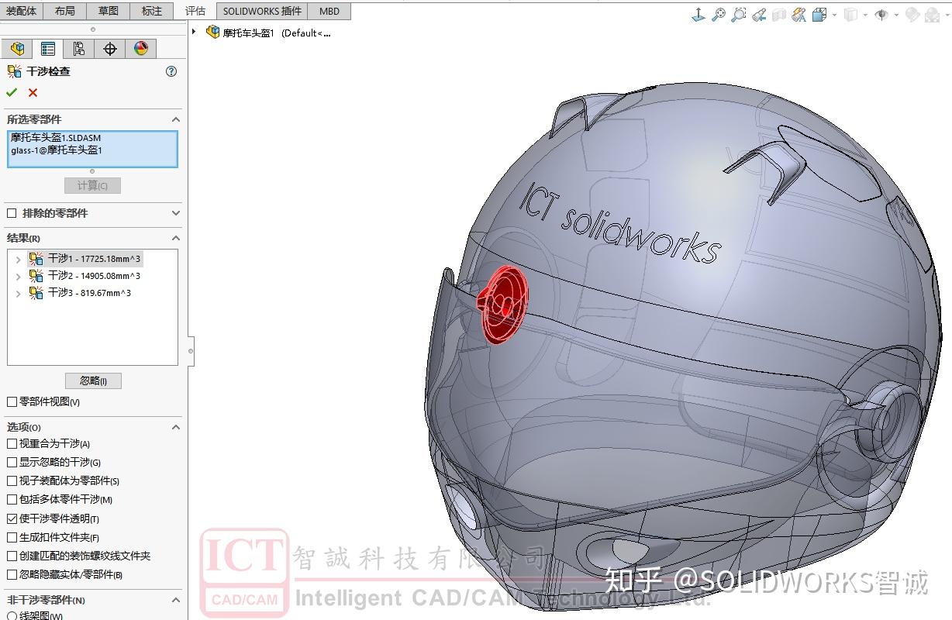The image size is (952, 620).
Task: Expand 干涉1 - 17725.18mm^3 tree item
Action: [x=19, y=259]
